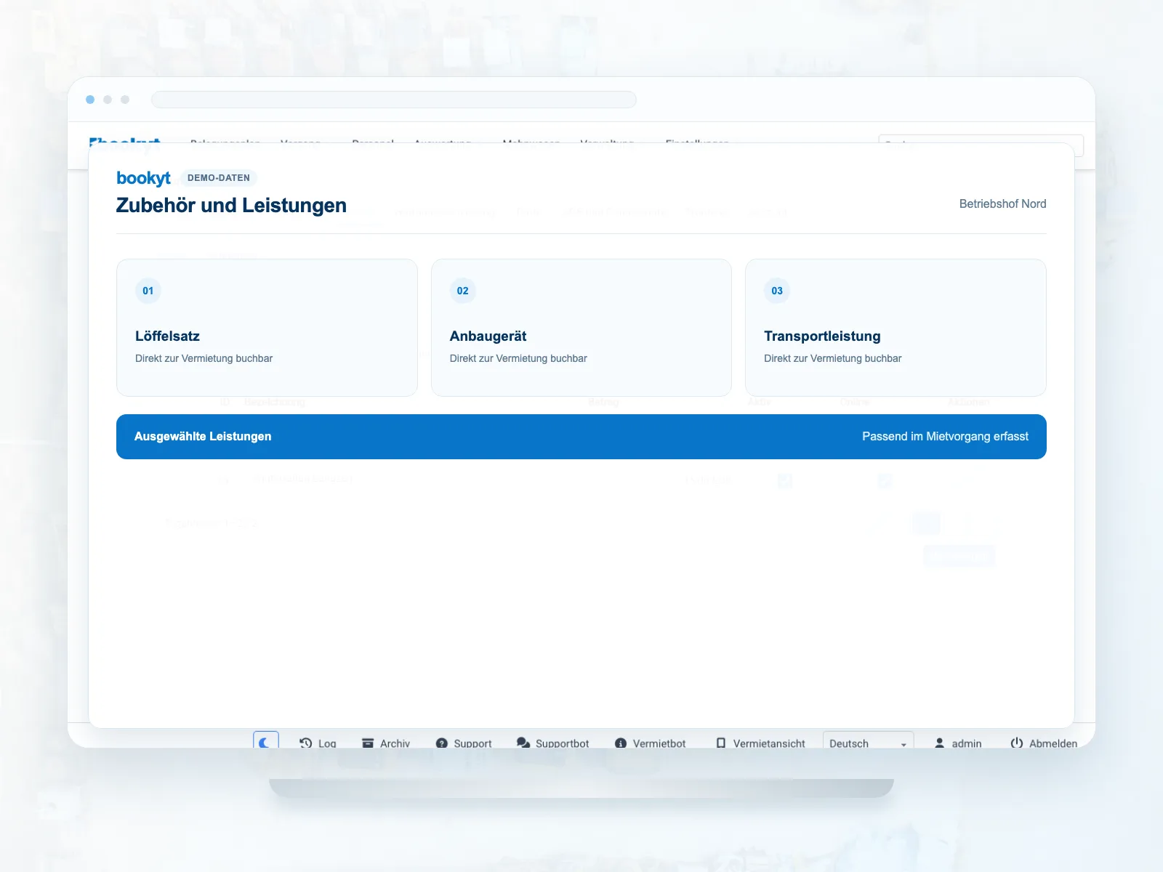This screenshot has height=872, width=1163.
Task: Click the bookyt logo in the panel header
Action: [x=143, y=178]
